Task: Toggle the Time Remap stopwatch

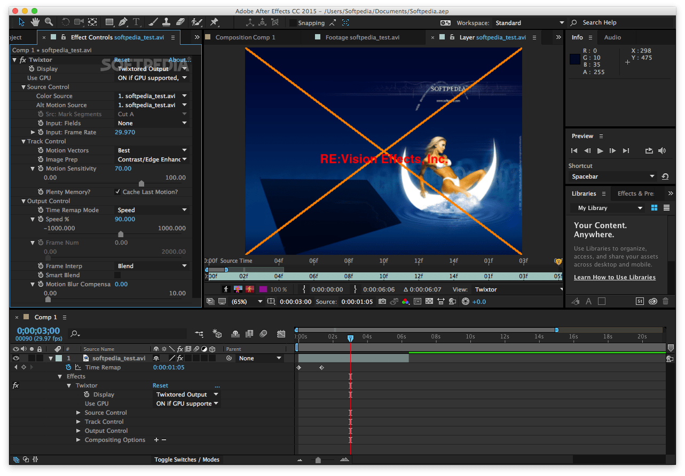Action: point(68,367)
